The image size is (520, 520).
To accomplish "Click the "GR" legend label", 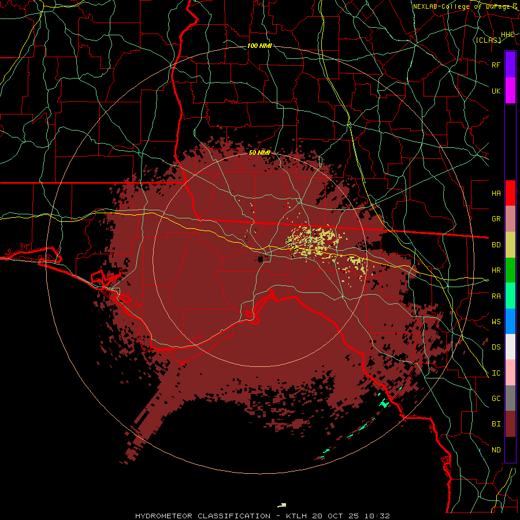I will (x=496, y=219).
